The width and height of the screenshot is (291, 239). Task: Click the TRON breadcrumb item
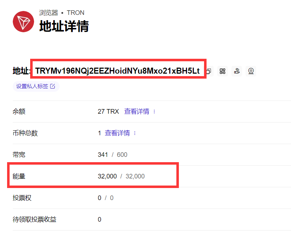[76, 13]
